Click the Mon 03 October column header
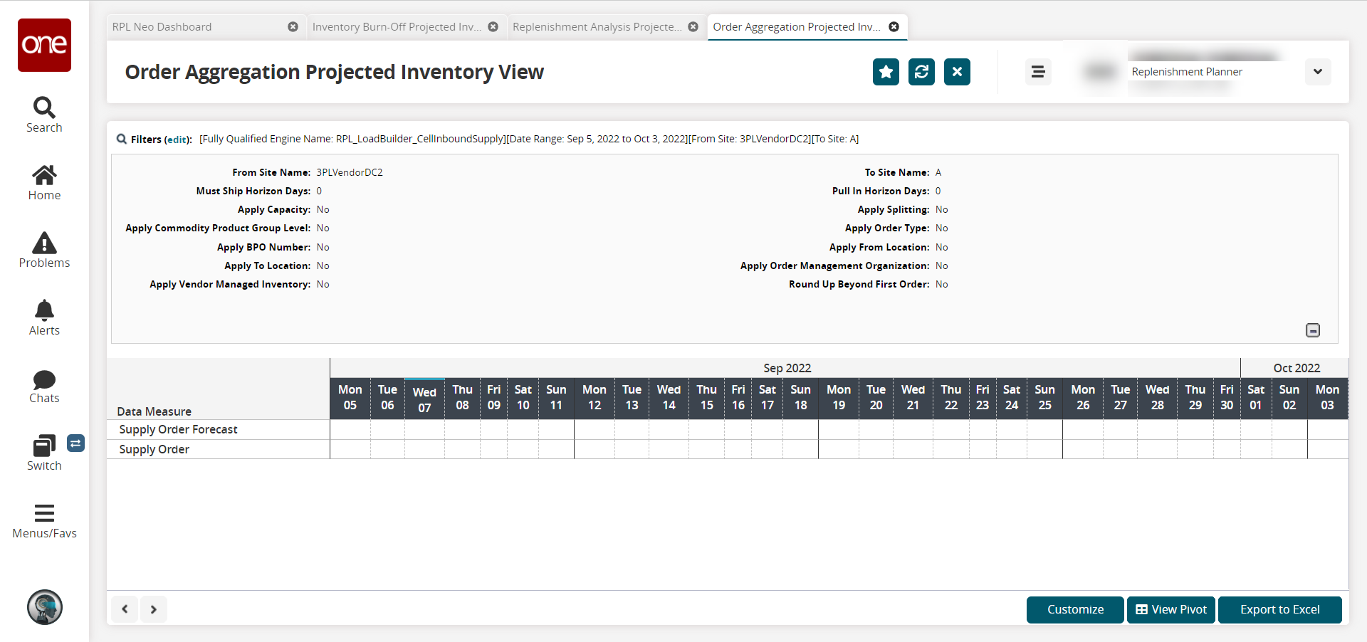 [1327, 398]
